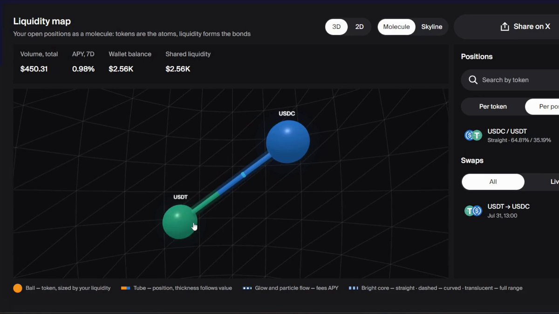Click the APY, 7D value 0.98%
Screen dimensions: 559x314
click(83, 69)
